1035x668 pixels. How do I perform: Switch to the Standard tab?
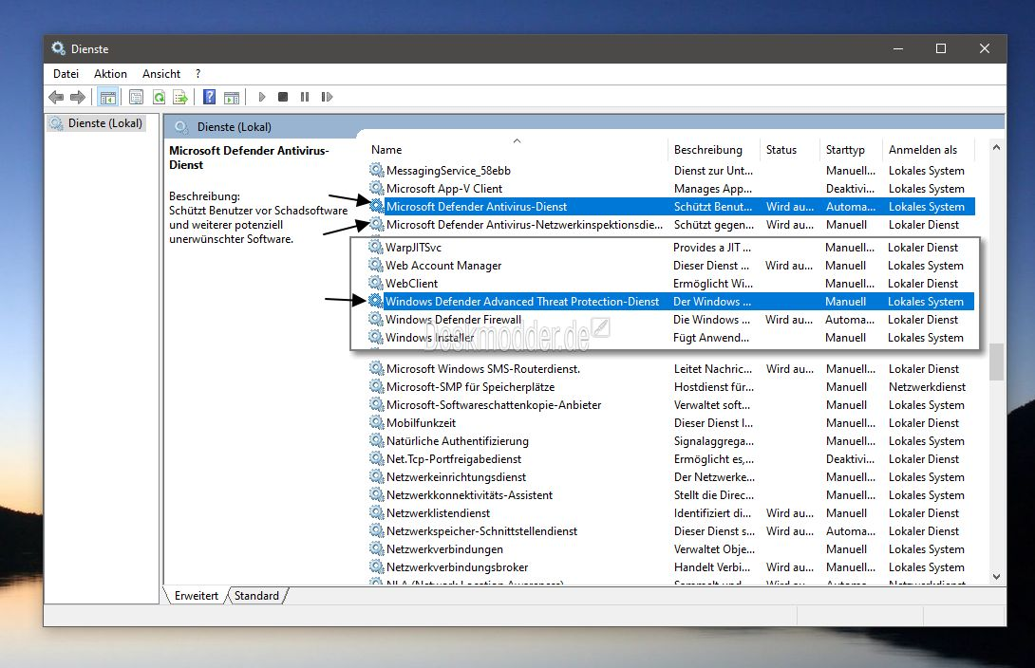(256, 596)
